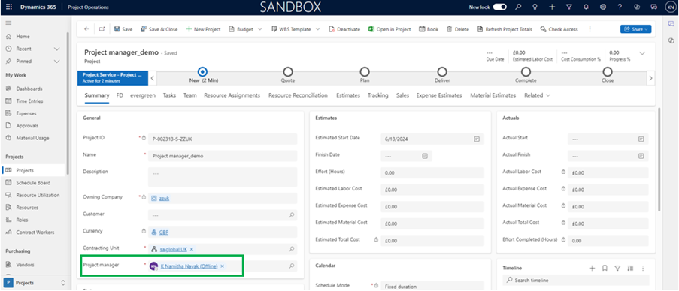
Task: Open the help question mark
Action: click(x=620, y=7)
